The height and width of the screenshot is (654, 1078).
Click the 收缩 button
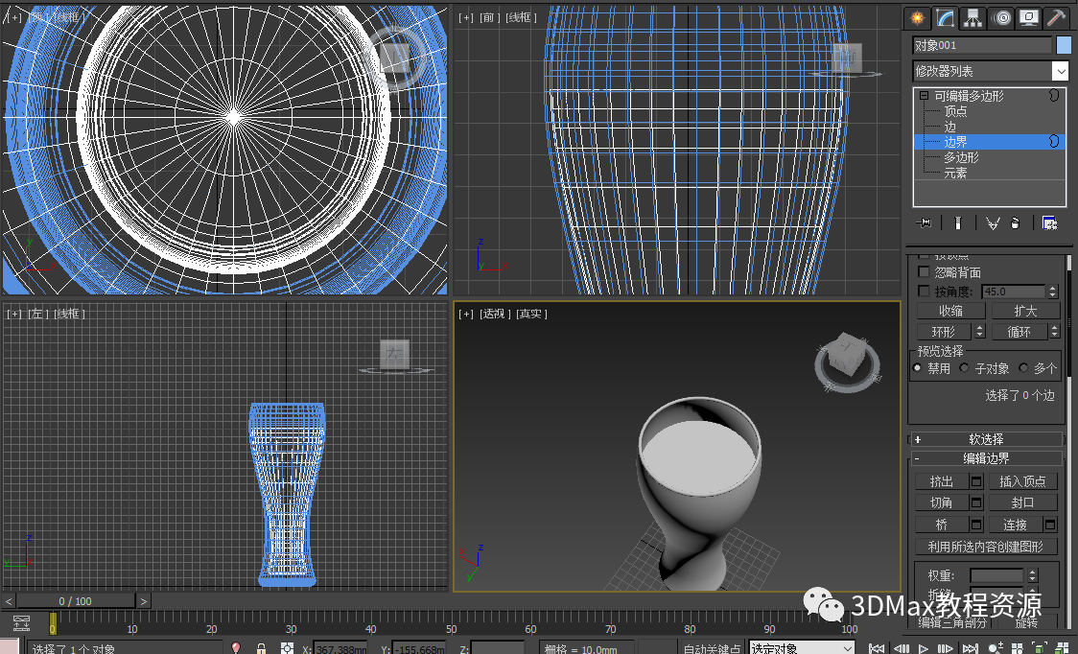950,311
